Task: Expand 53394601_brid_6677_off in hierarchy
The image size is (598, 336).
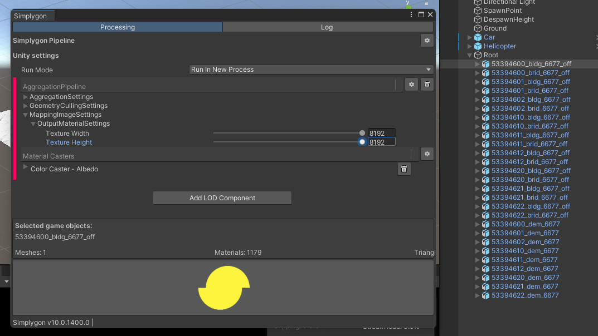Action: coord(477,91)
